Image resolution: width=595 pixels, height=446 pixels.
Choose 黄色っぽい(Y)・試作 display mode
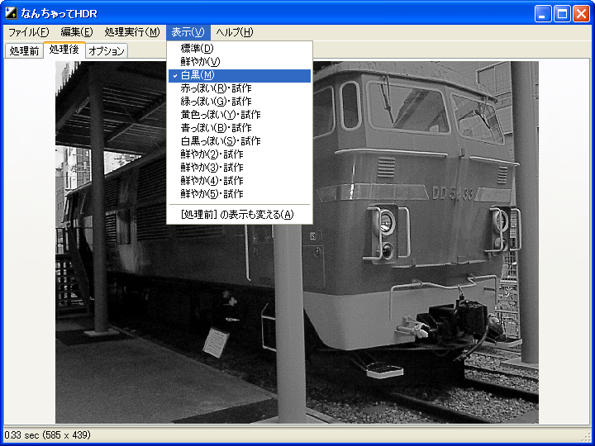240,115
